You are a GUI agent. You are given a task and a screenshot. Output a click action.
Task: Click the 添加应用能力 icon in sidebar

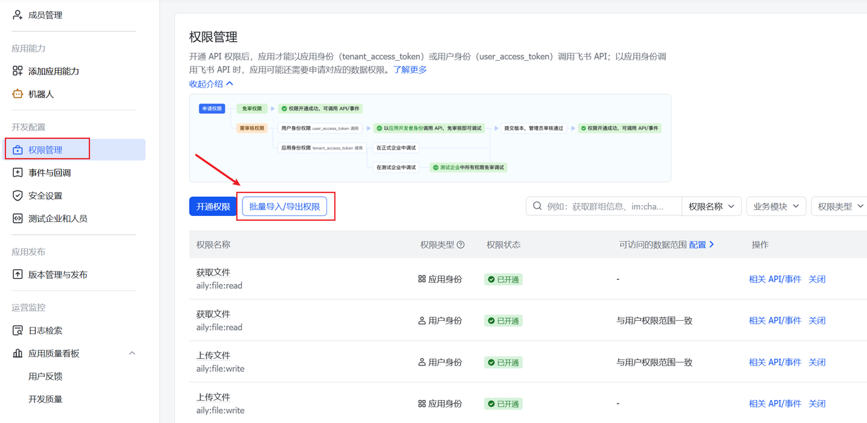click(x=17, y=70)
